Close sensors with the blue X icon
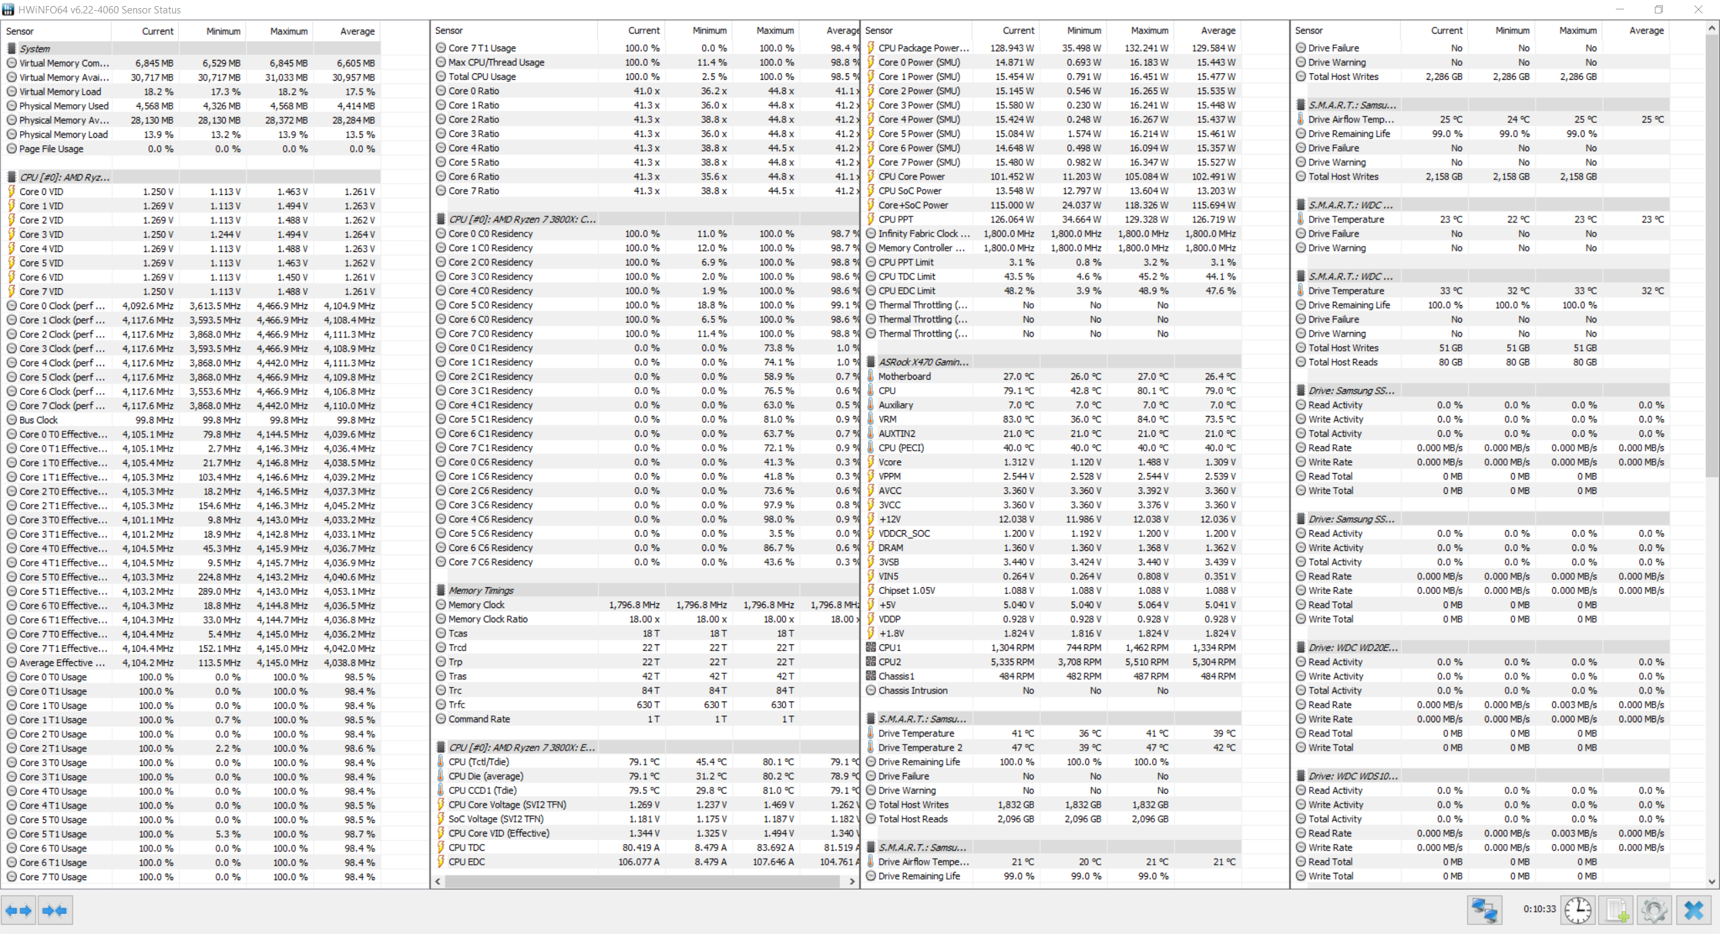1720x934 pixels. [x=1694, y=910]
